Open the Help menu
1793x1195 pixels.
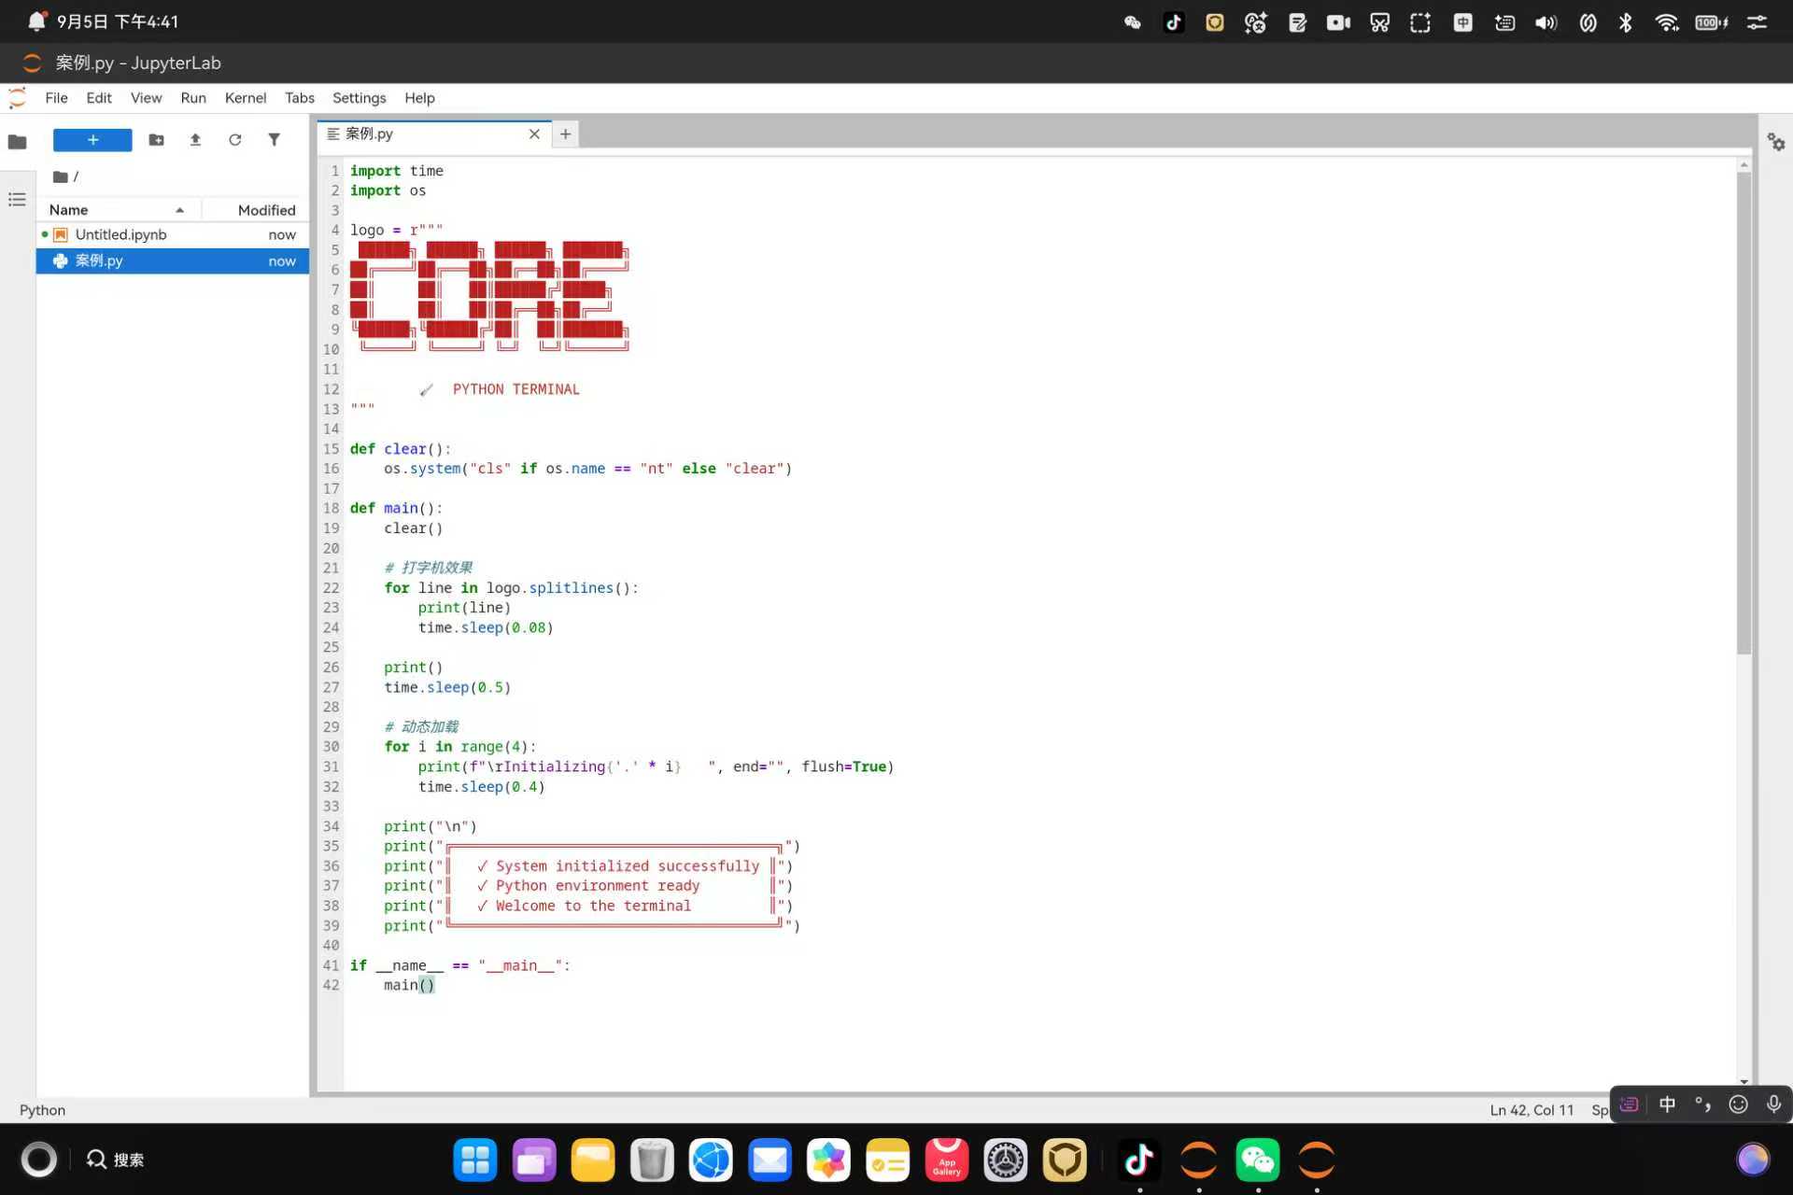[x=419, y=98]
